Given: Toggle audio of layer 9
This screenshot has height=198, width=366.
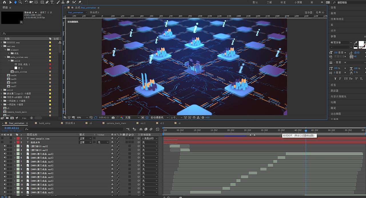Looking at the screenshot, I should click(5, 169).
